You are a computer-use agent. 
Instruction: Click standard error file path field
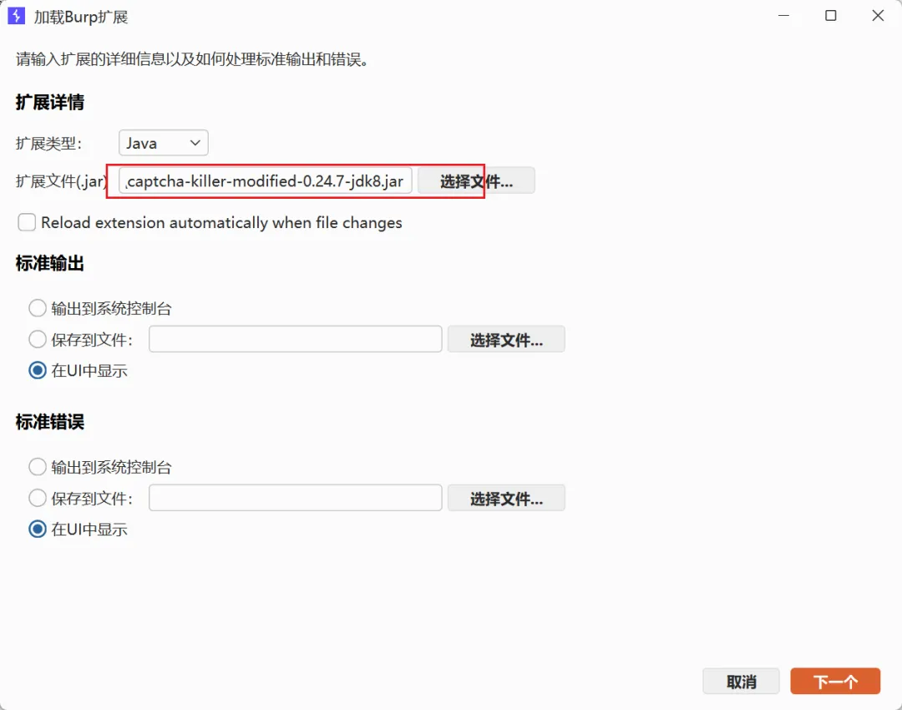[295, 498]
